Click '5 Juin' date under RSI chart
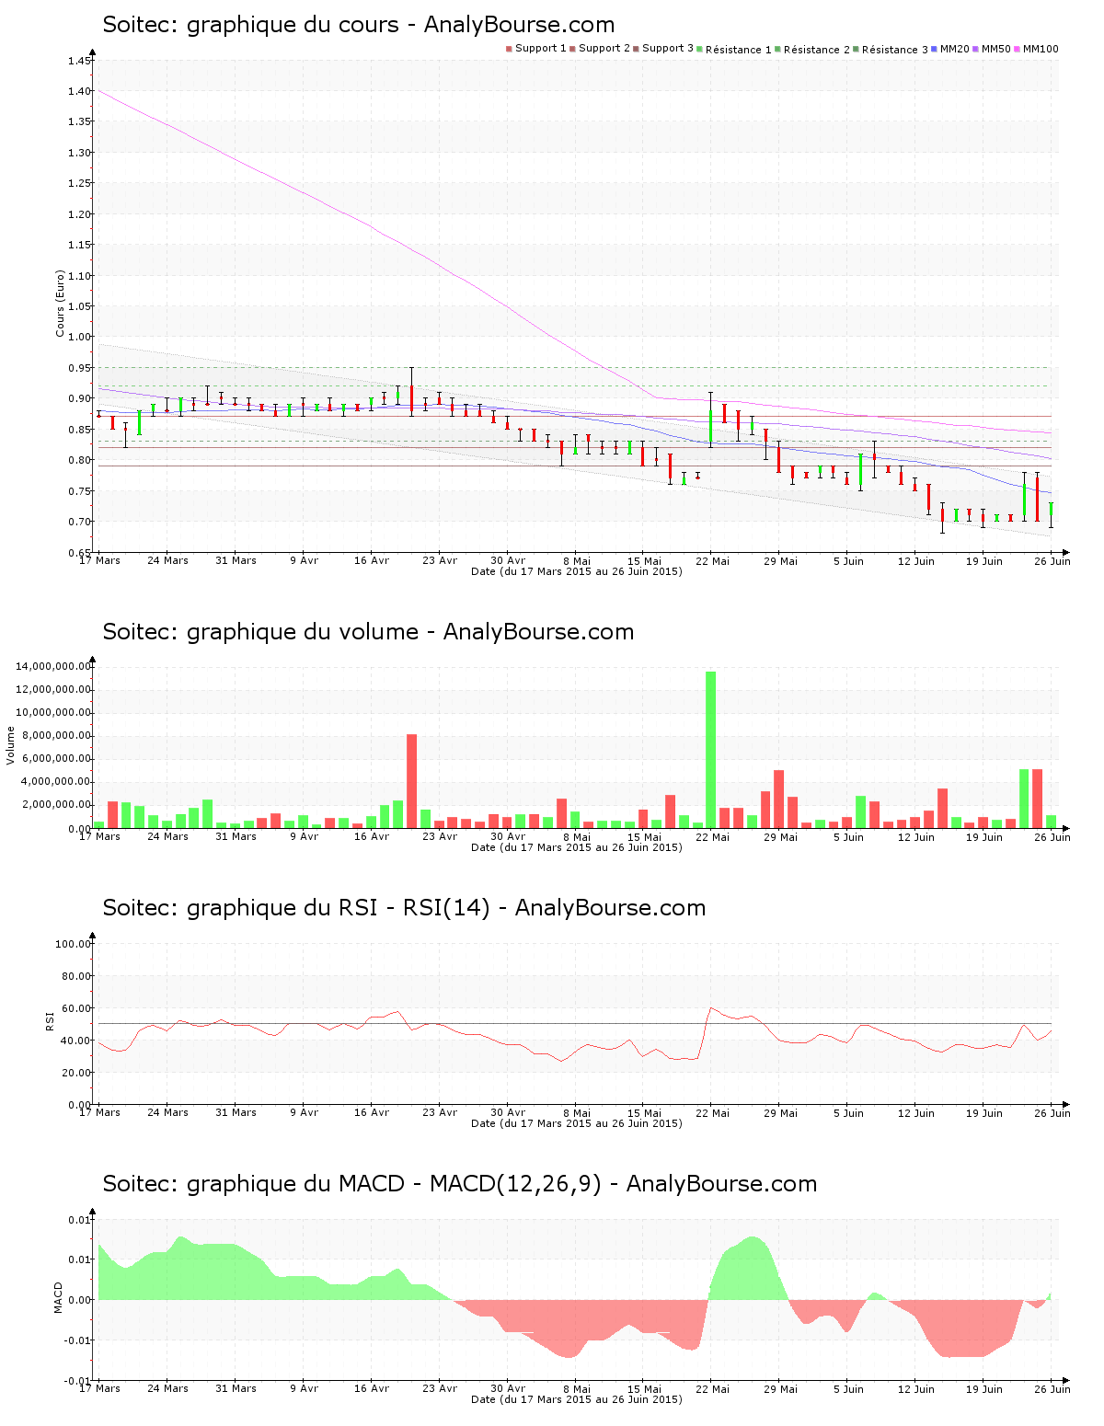 click(x=848, y=1113)
